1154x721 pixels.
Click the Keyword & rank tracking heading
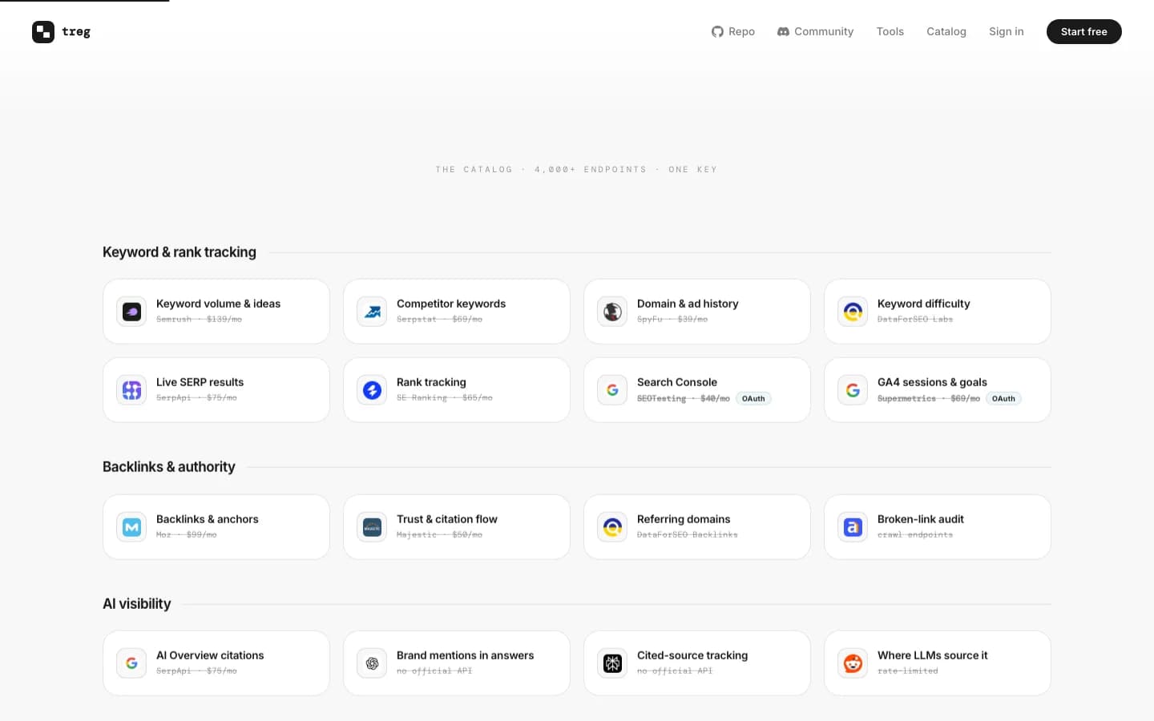pyautogui.click(x=180, y=252)
